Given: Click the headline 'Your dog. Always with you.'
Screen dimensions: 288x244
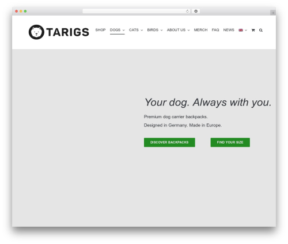Looking at the screenshot, I should pyautogui.click(x=208, y=102).
